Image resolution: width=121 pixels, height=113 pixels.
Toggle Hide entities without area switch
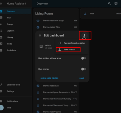click(x=84, y=58)
